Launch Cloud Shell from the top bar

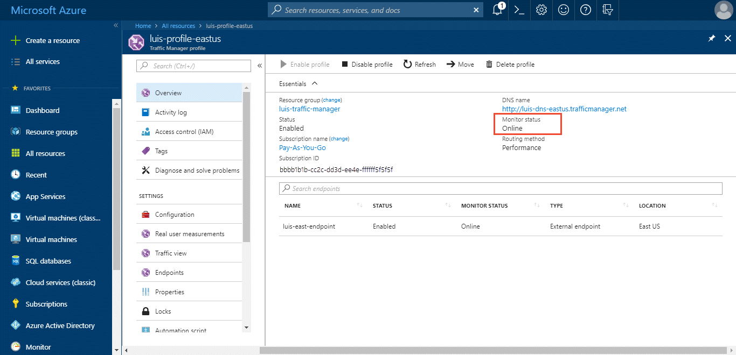click(519, 10)
